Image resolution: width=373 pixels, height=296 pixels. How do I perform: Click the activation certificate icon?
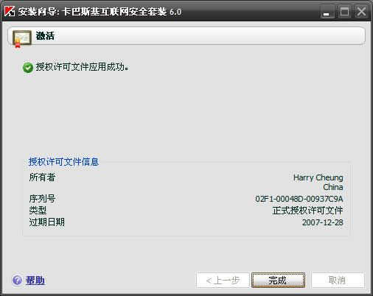[22, 39]
